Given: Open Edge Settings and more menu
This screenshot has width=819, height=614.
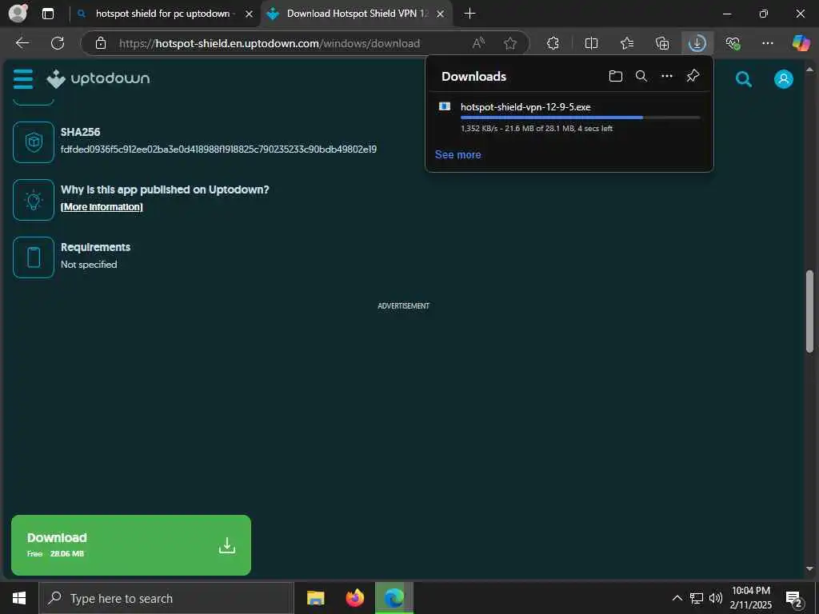Looking at the screenshot, I should click(767, 43).
